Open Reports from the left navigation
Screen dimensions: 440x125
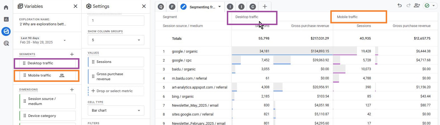pos(6,19)
